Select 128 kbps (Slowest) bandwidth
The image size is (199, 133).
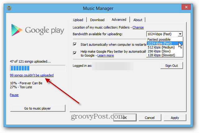165,55
